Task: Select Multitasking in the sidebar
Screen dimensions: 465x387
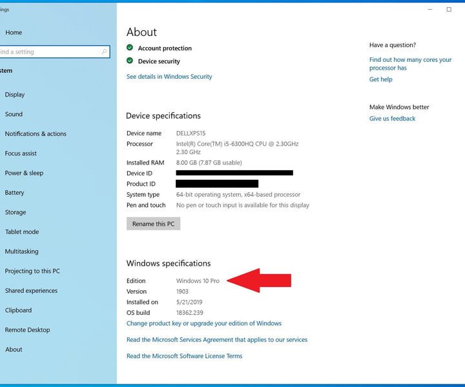Action: [22, 252]
